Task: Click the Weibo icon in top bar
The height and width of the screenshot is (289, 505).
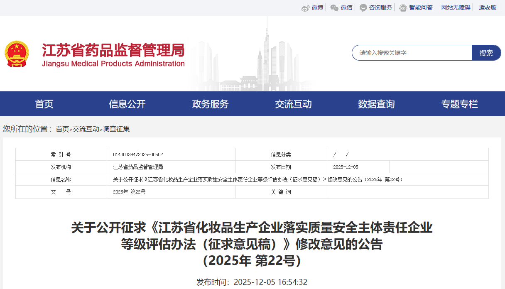Action: [305, 8]
